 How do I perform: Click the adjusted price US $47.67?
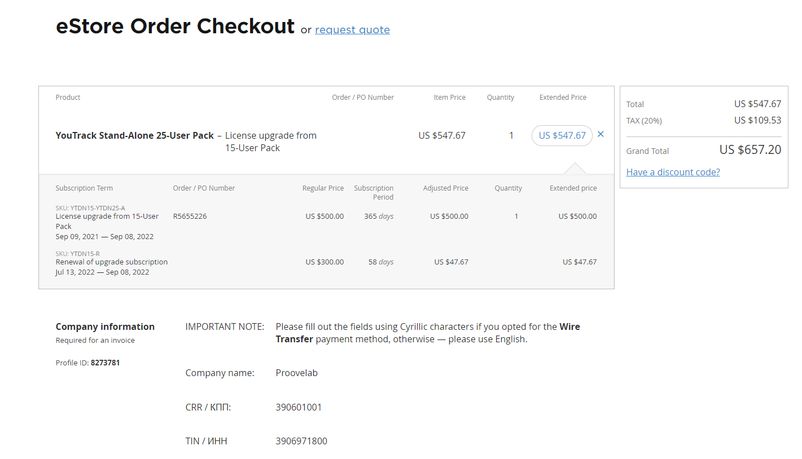coord(451,262)
